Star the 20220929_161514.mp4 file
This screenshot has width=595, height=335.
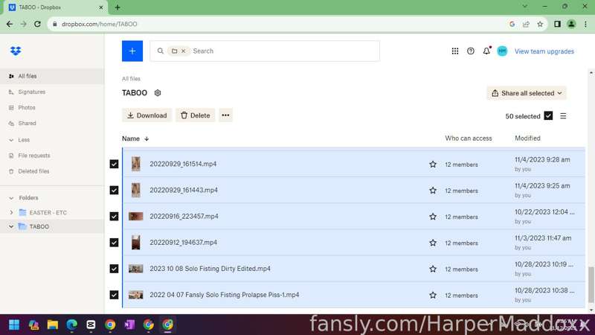click(x=433, y=164)
